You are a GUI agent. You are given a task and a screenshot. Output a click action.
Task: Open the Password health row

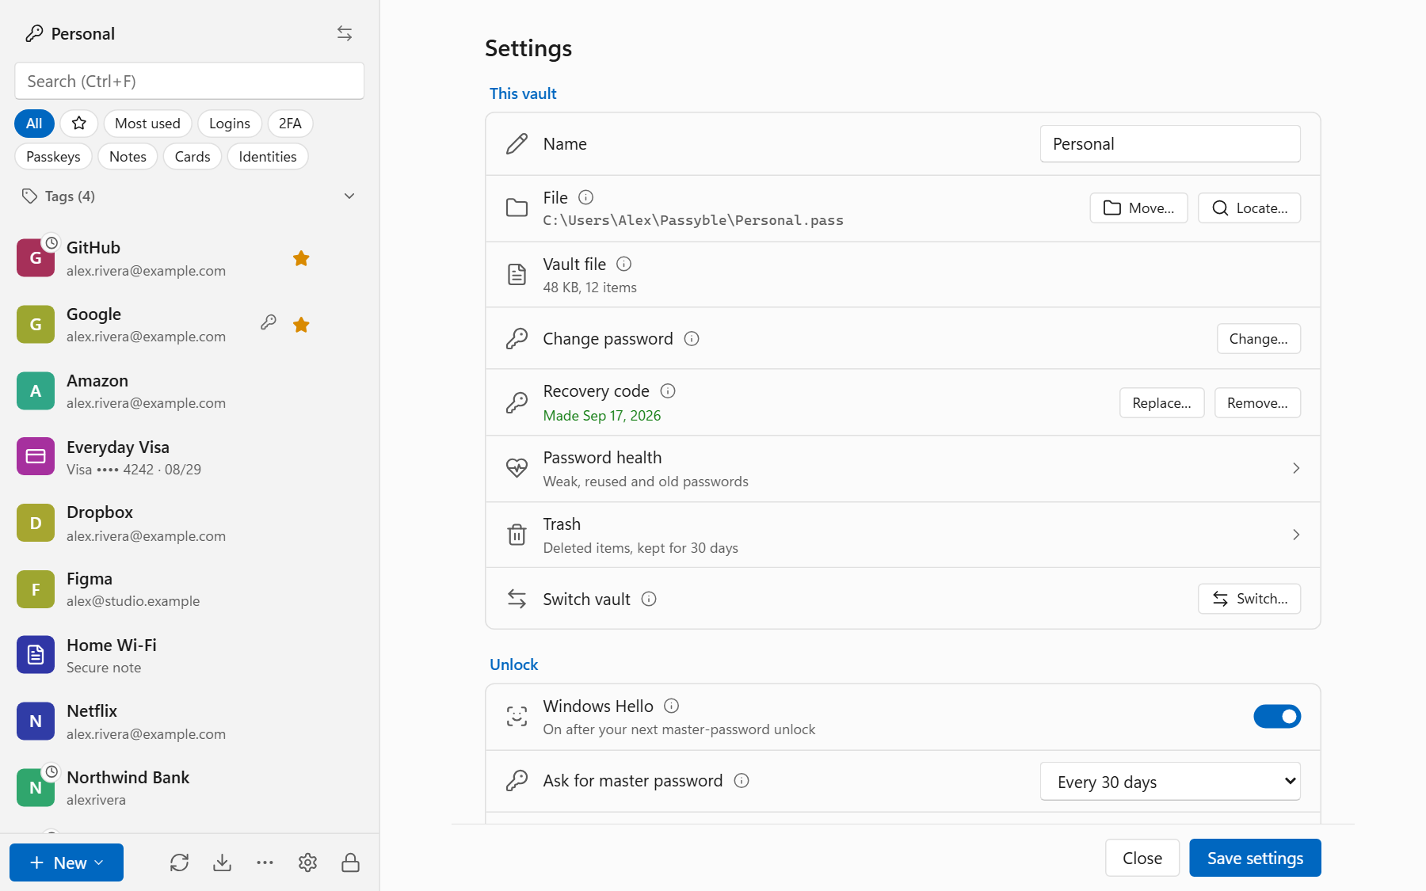coord(903,469)
